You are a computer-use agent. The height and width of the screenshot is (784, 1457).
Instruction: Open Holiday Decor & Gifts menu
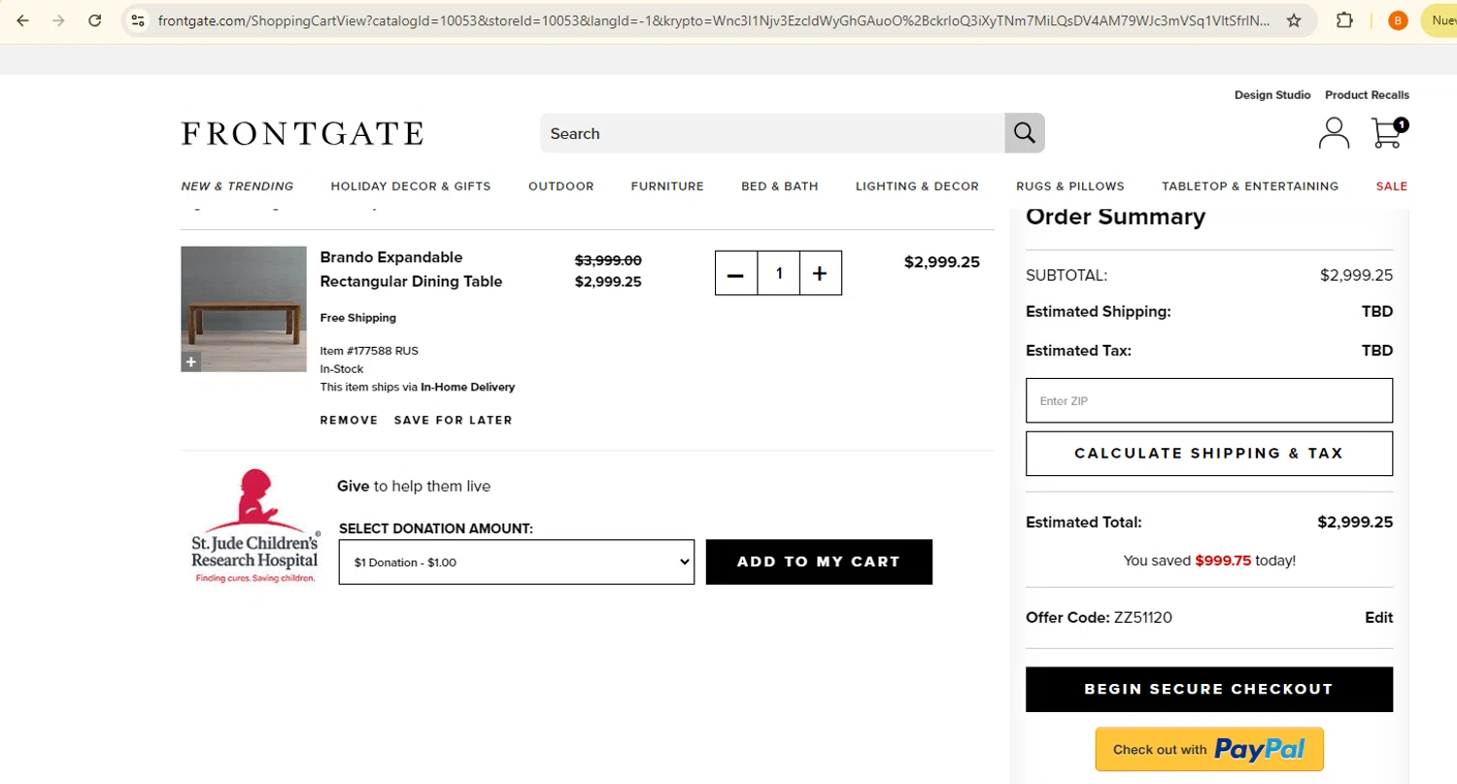pos(411,187)
